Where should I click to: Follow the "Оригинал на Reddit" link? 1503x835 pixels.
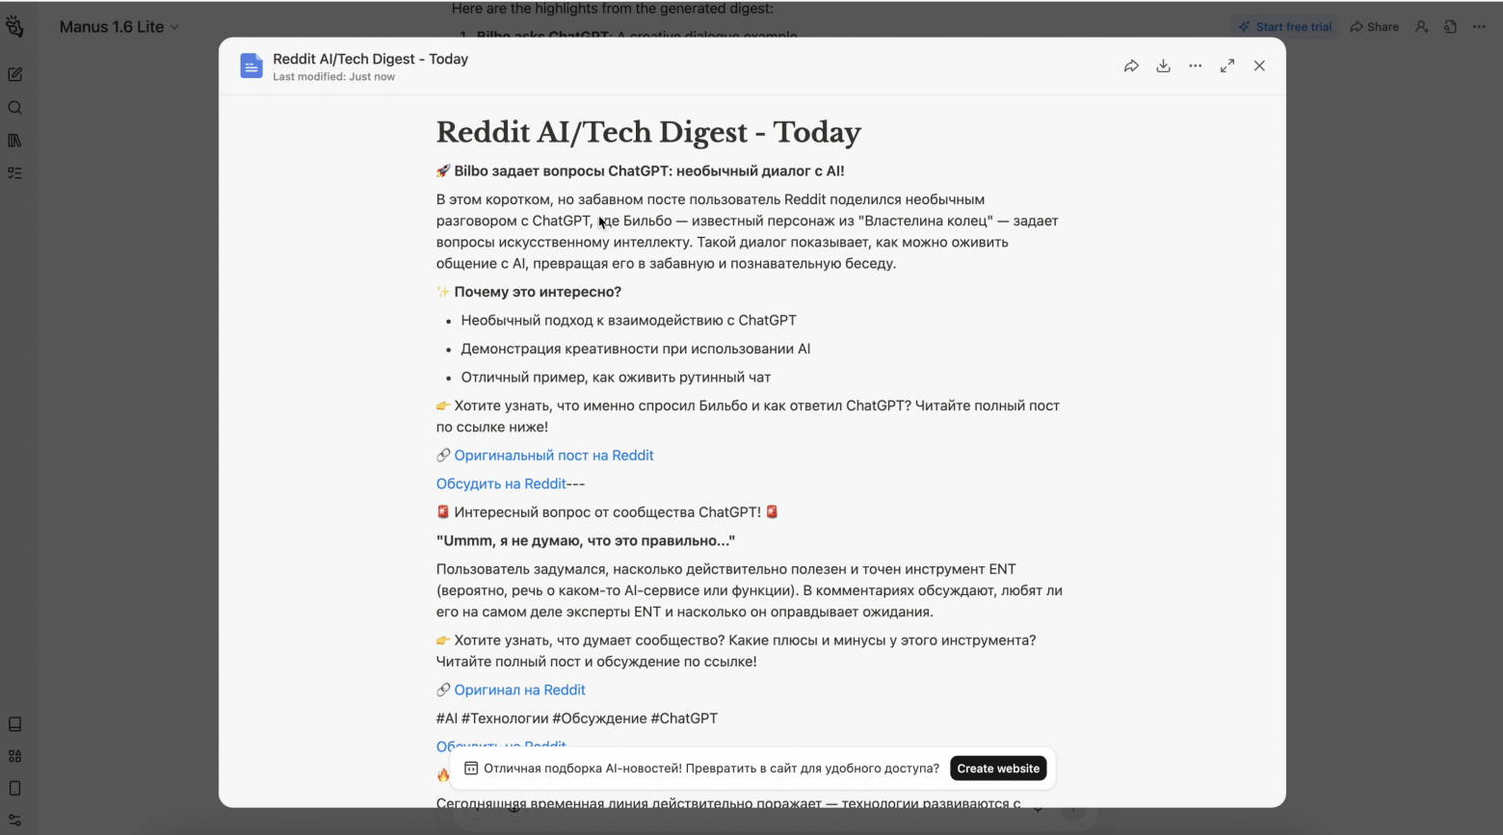tap(519, 690)
